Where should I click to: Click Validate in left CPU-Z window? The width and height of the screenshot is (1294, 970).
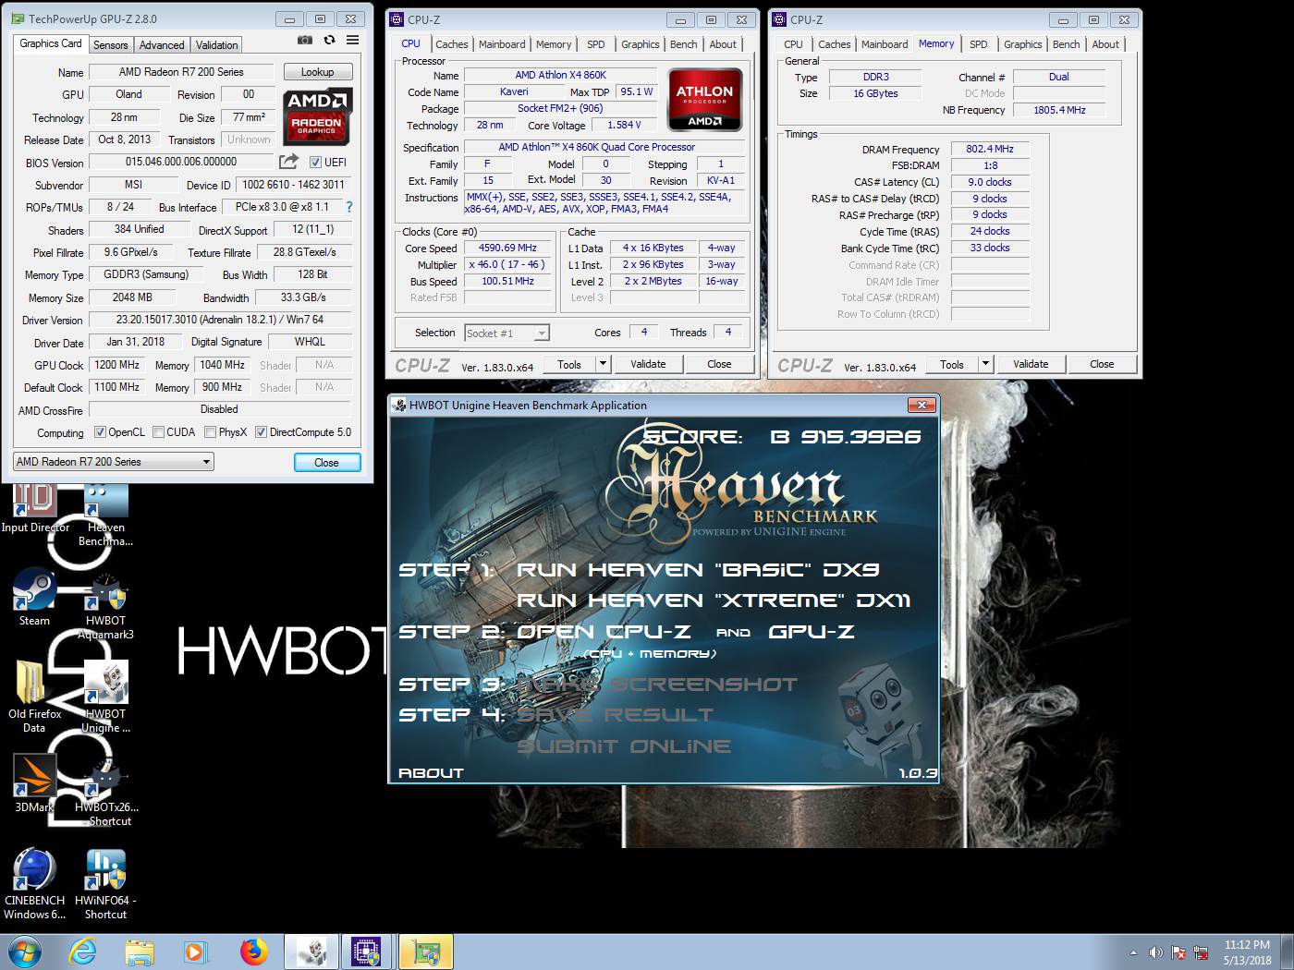(x=648, y=364)
